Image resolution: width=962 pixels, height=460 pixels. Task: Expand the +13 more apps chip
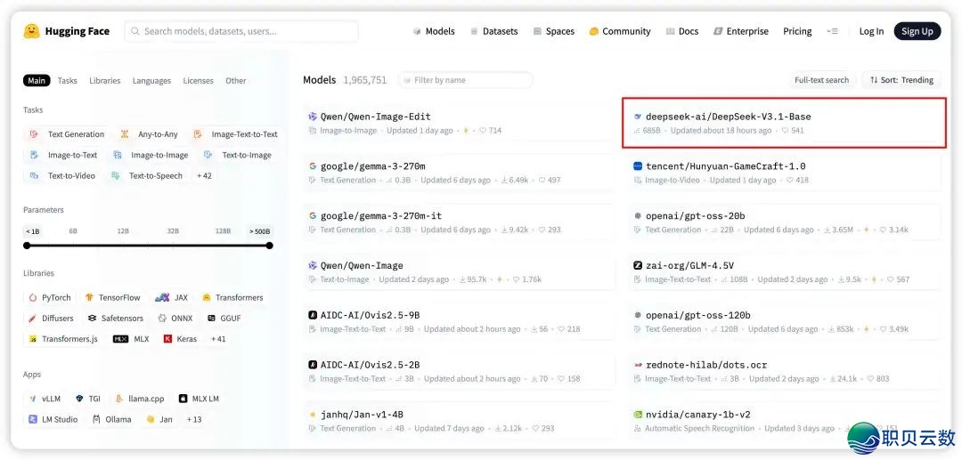(194, 420)
